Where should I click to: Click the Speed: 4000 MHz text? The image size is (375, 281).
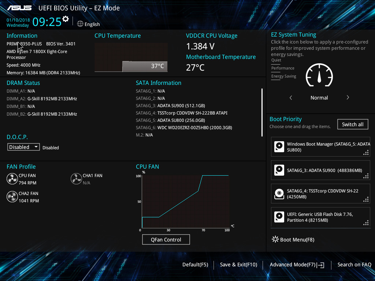point(23,65)
